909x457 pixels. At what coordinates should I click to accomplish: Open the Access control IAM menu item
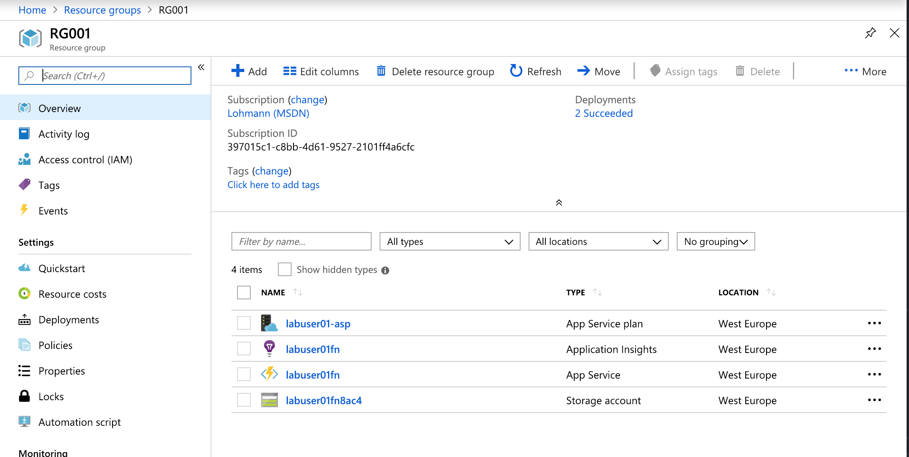click(86, 159)
